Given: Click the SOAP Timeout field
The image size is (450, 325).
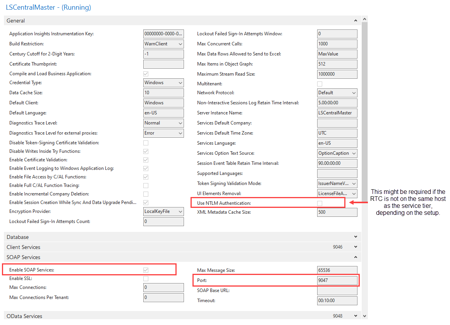Looking at the screenshot, I should pos(337,301).
